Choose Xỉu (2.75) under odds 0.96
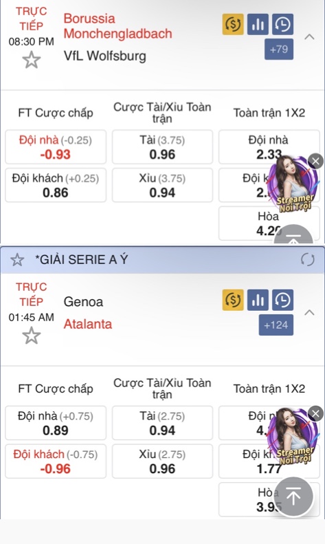Viewport: 325px width, 544px height. (162, 461)
